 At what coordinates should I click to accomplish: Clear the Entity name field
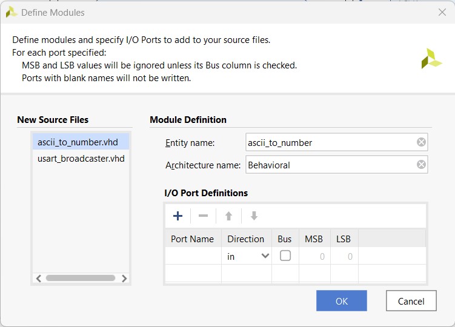coord(421,143)
